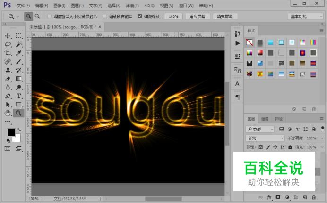Open the Styles panel options menu
The image size is (327, 203).
[321, 31]
